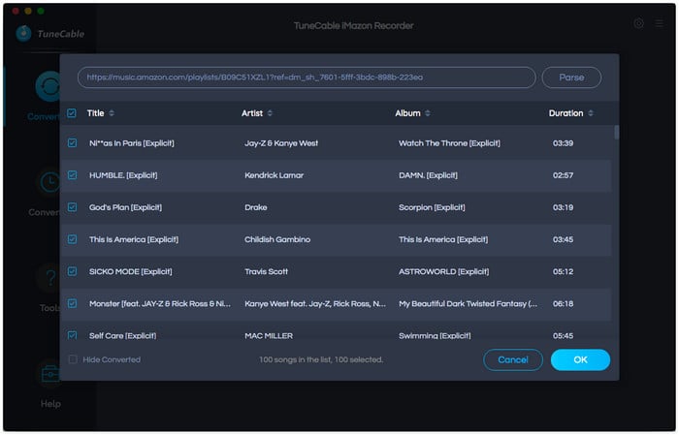Click the HUMBLE. [Explicit] title
Image resolution: width=679 pixels, height=435 pixels.
point(123,175)
